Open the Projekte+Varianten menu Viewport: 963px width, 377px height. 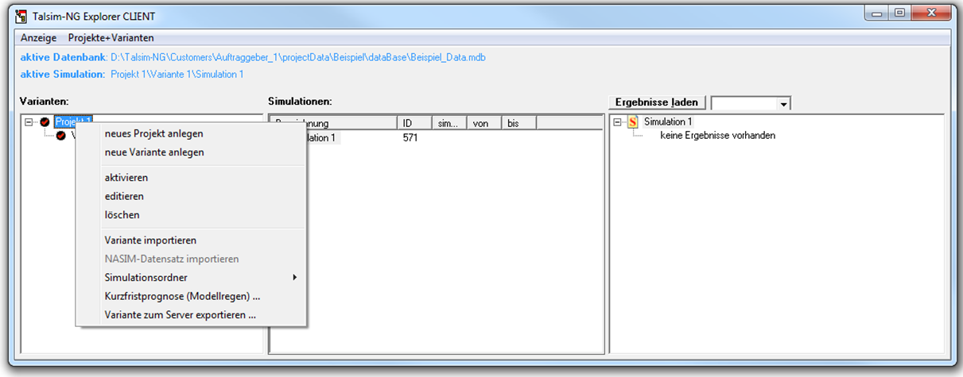(x=111, y=38)
